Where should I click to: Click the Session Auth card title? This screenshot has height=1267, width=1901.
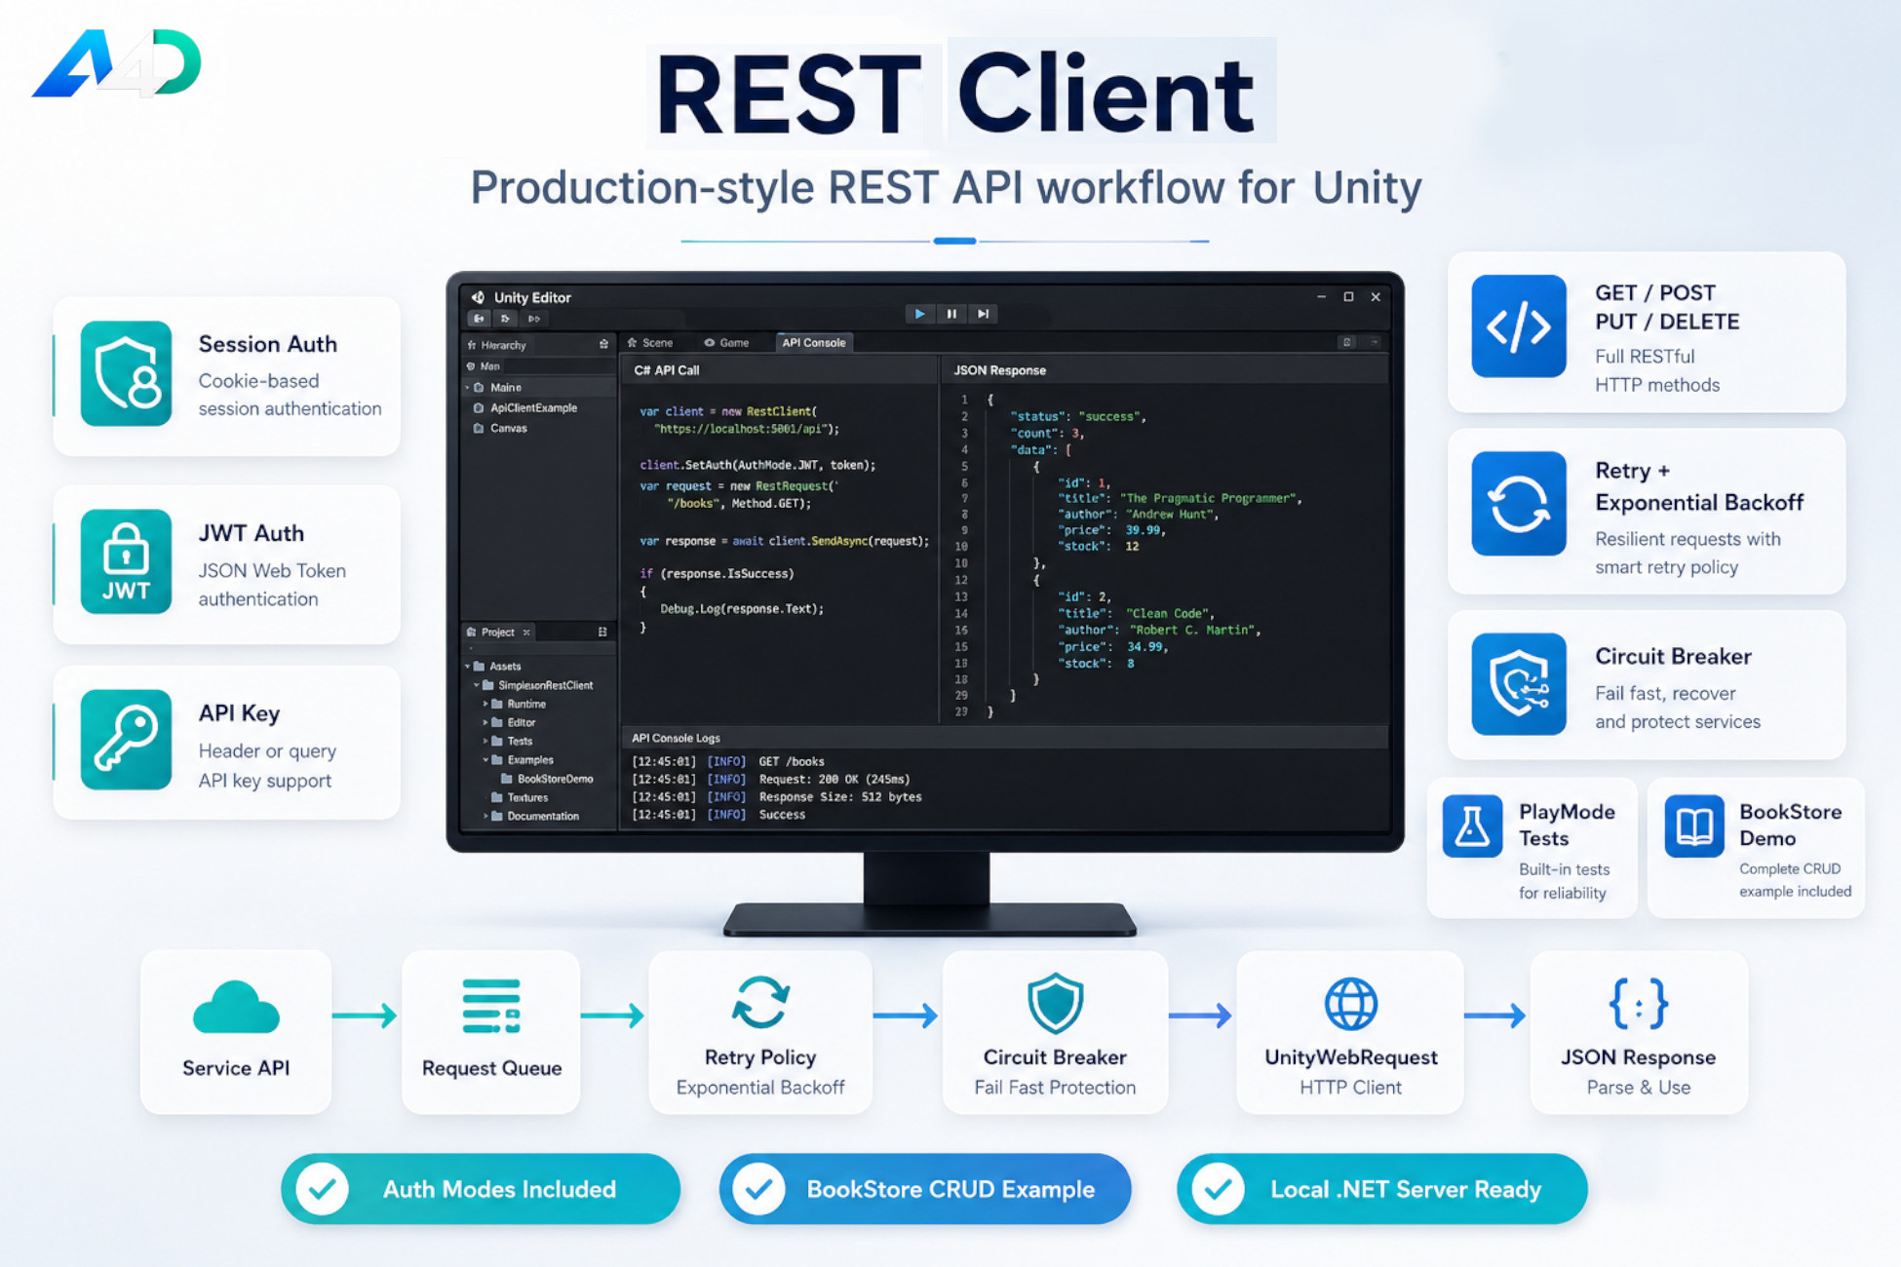[268, 344]
